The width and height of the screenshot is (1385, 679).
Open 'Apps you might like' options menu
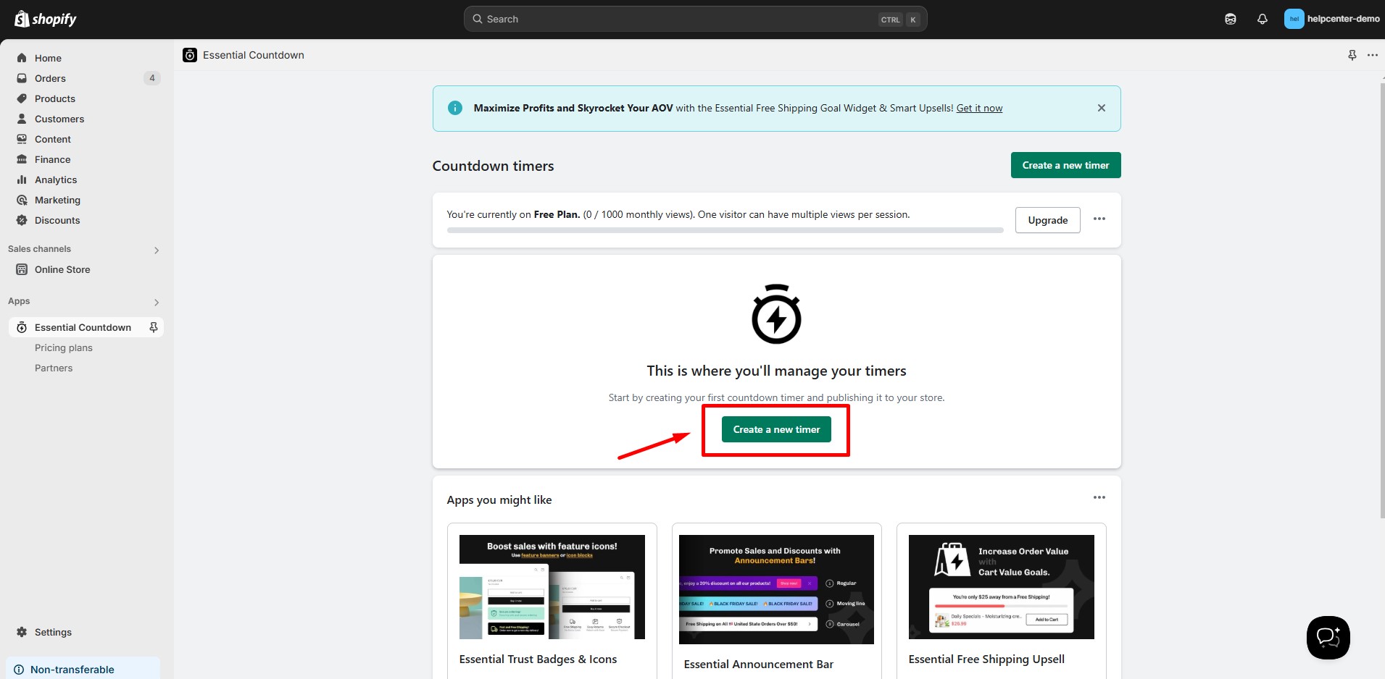pyautogui.click(x=1099, y=497)
